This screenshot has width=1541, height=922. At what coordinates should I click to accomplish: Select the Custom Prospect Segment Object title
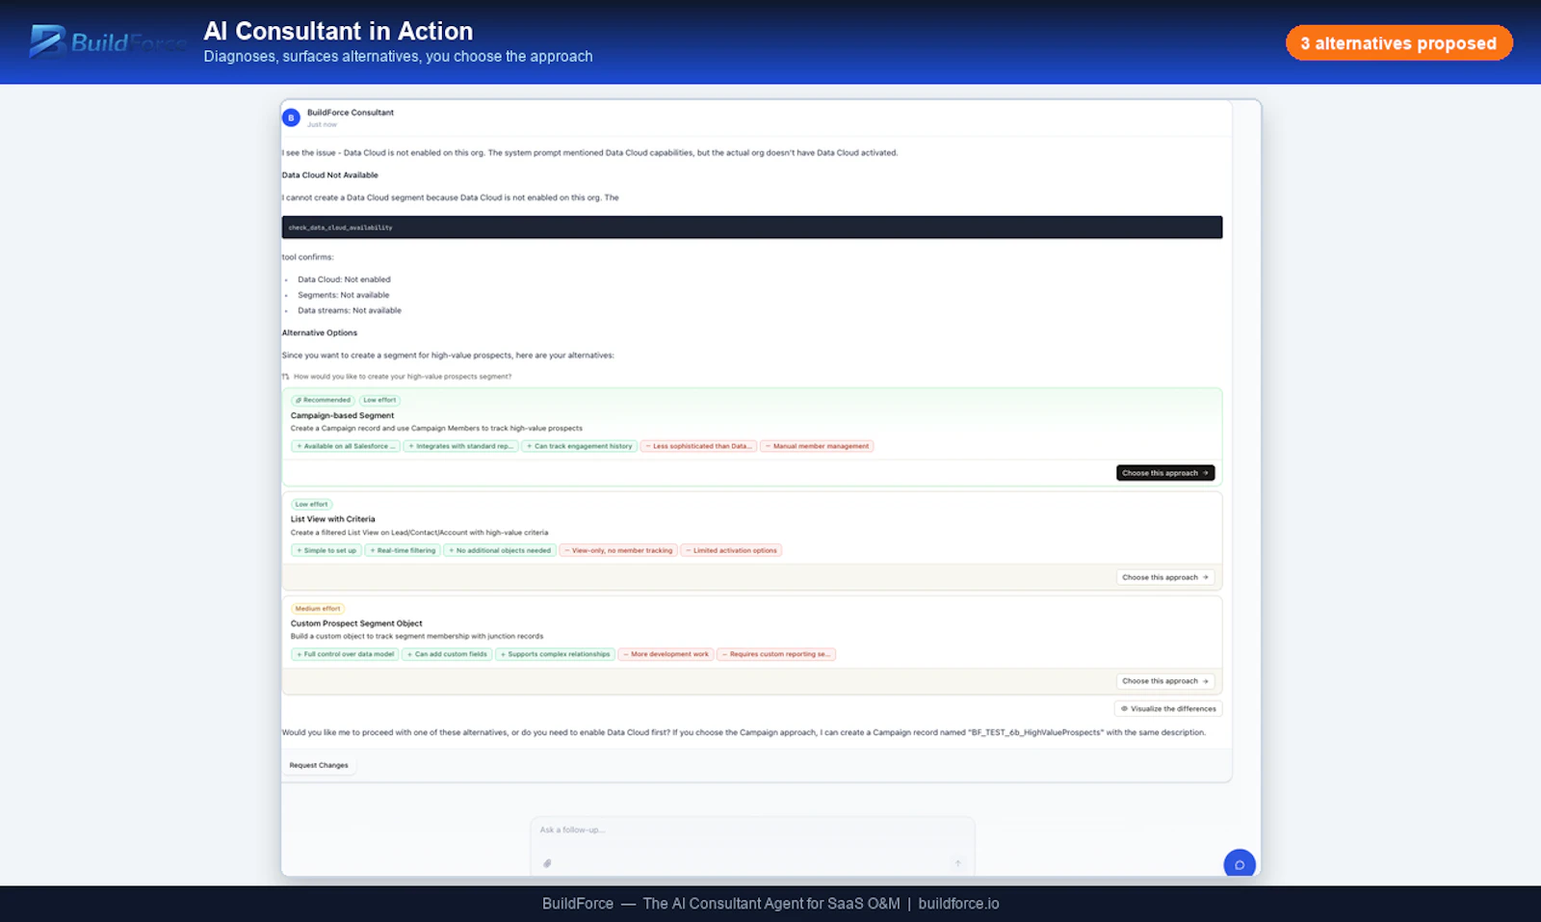pos(356,623)
